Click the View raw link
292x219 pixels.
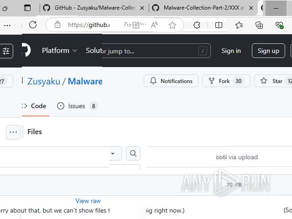88,201
